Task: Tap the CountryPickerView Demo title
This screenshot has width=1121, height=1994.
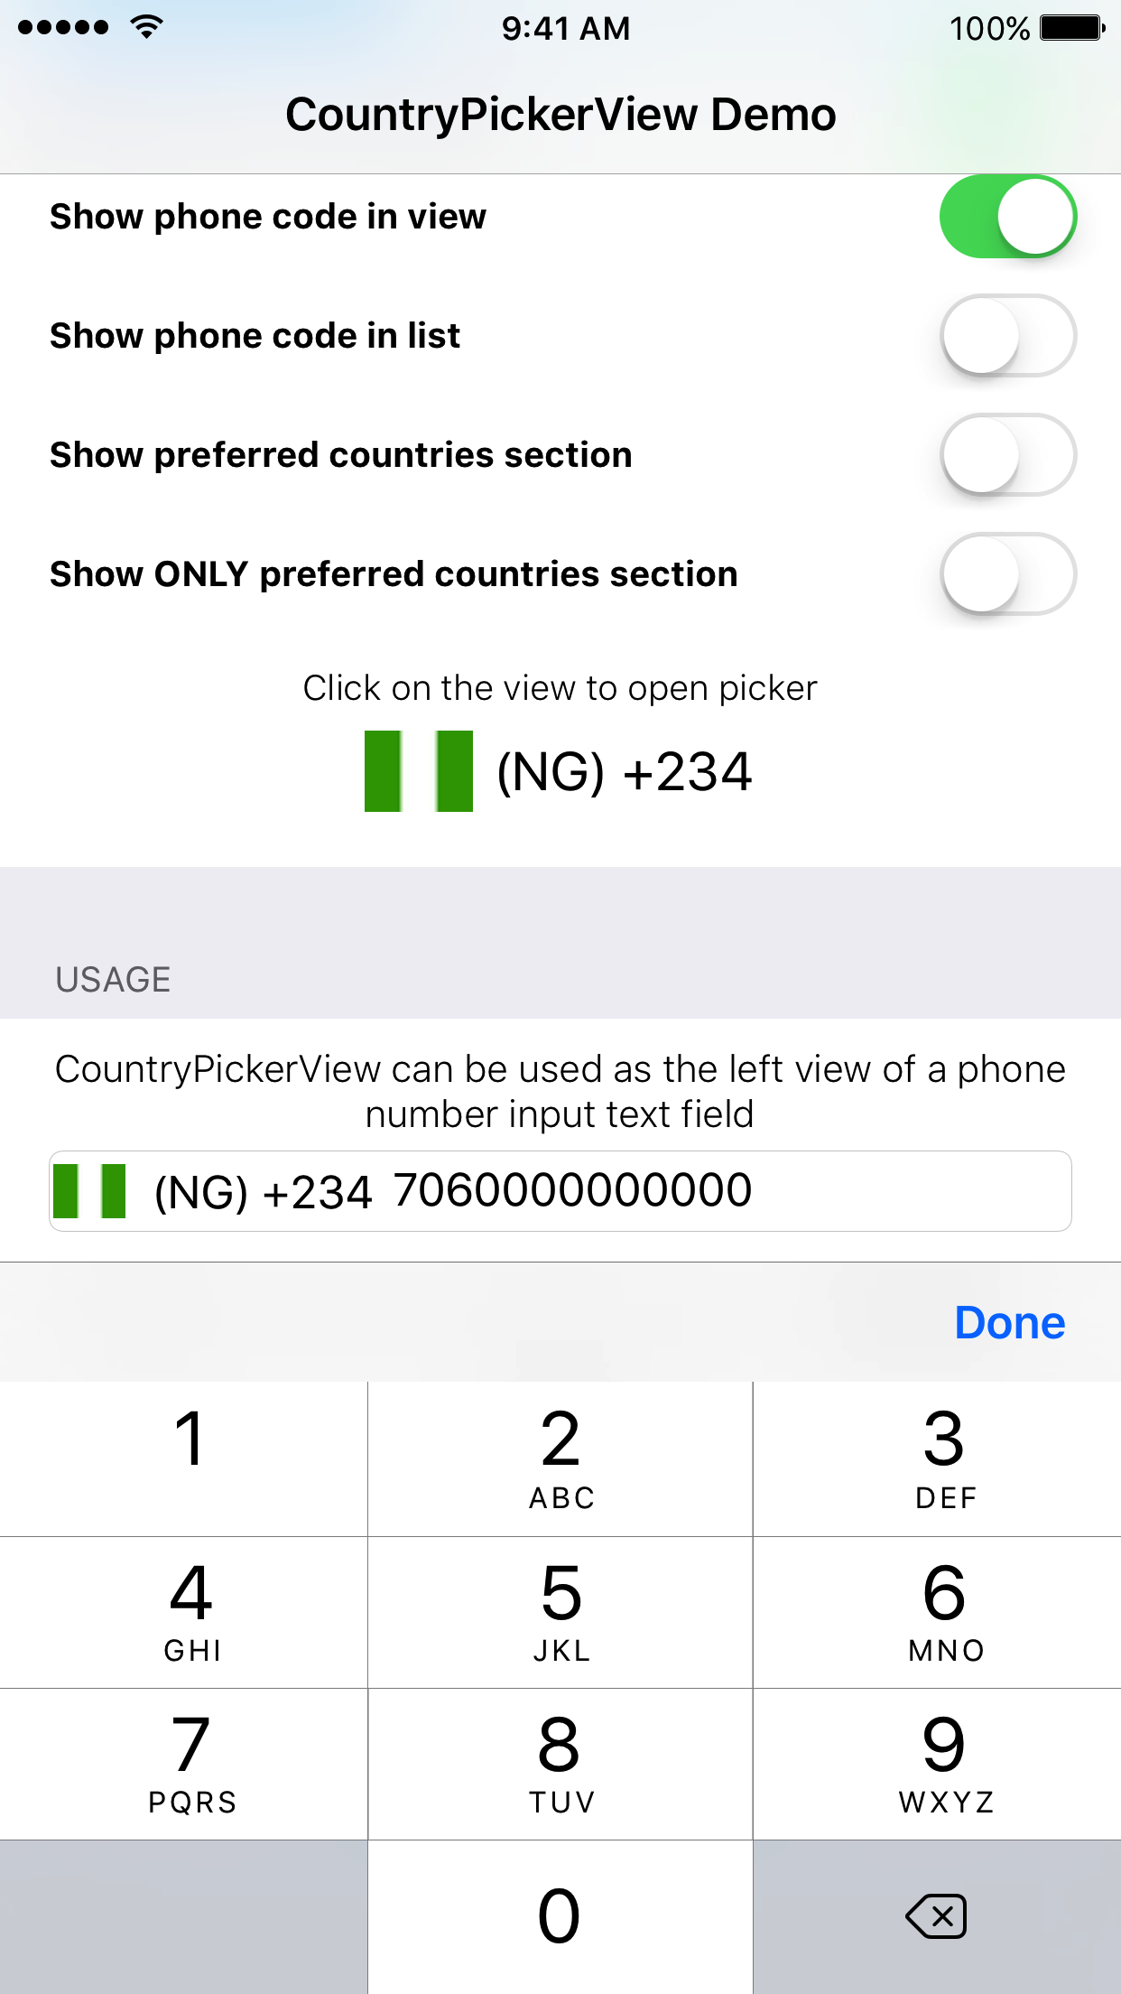Action: click(560, 115)
